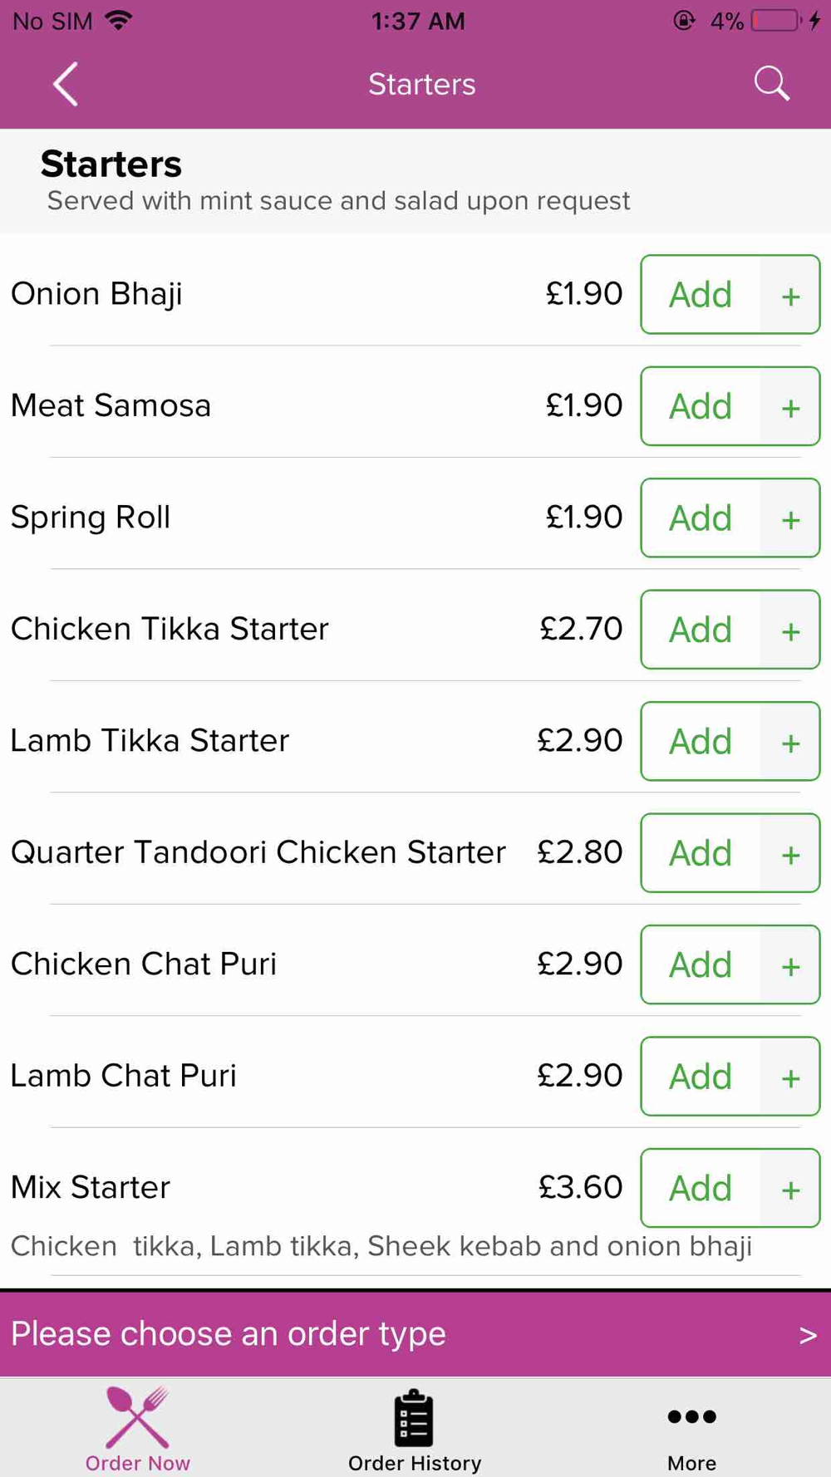831x1477 pixels.
Task: Switch to the Order History tab label
Action: point(415,1463)
